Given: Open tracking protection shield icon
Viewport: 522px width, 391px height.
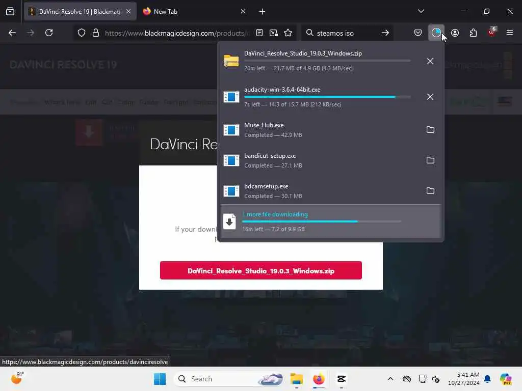Looking at the screenshot, I should 82,33.
